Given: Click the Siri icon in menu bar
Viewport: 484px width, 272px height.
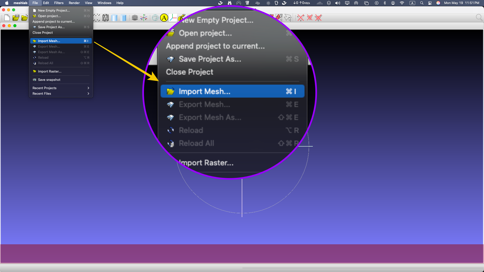Looking at the screenshot, I should click(x=438, y=3).
